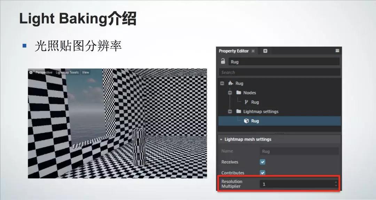The image size is (376, 200).
Task: Increase Resolution Multiplier with up arrow
Action: (x=336, y=182)
